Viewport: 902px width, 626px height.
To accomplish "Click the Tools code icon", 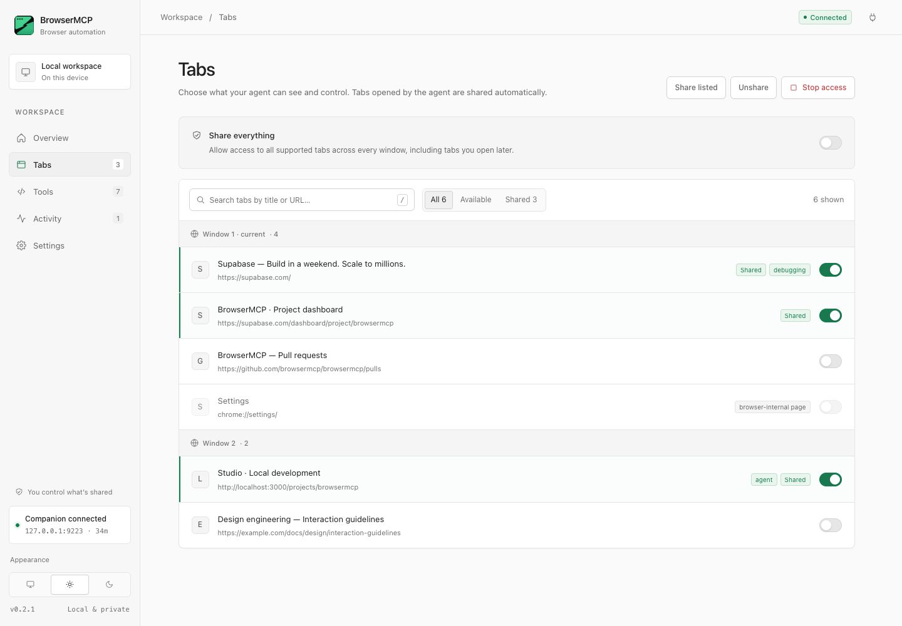I will coord(21,192).
